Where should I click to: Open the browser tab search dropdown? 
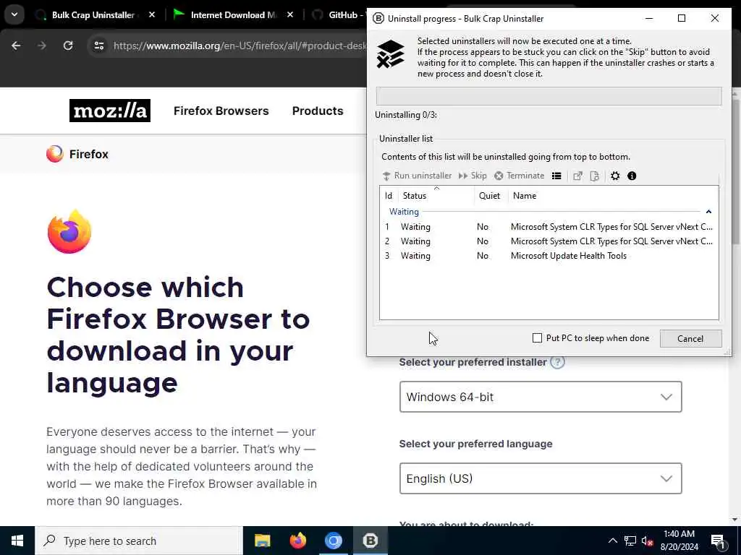tap(14, 14)
